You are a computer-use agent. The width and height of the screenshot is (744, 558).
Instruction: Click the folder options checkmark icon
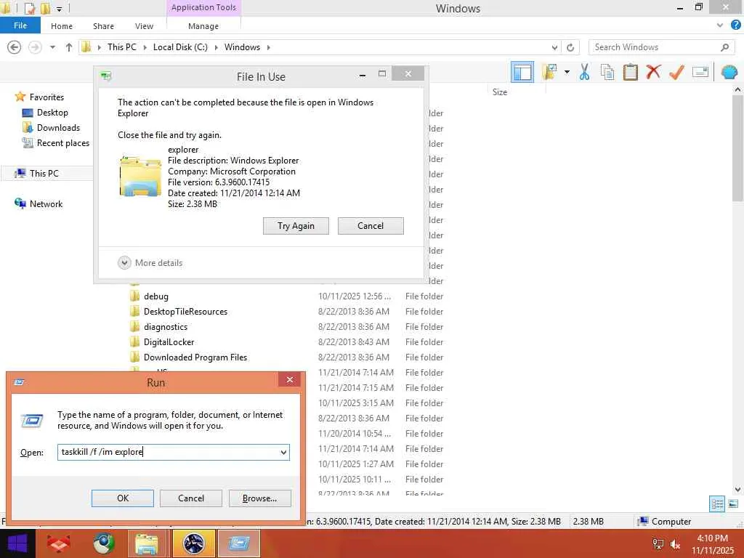point(549,72)
